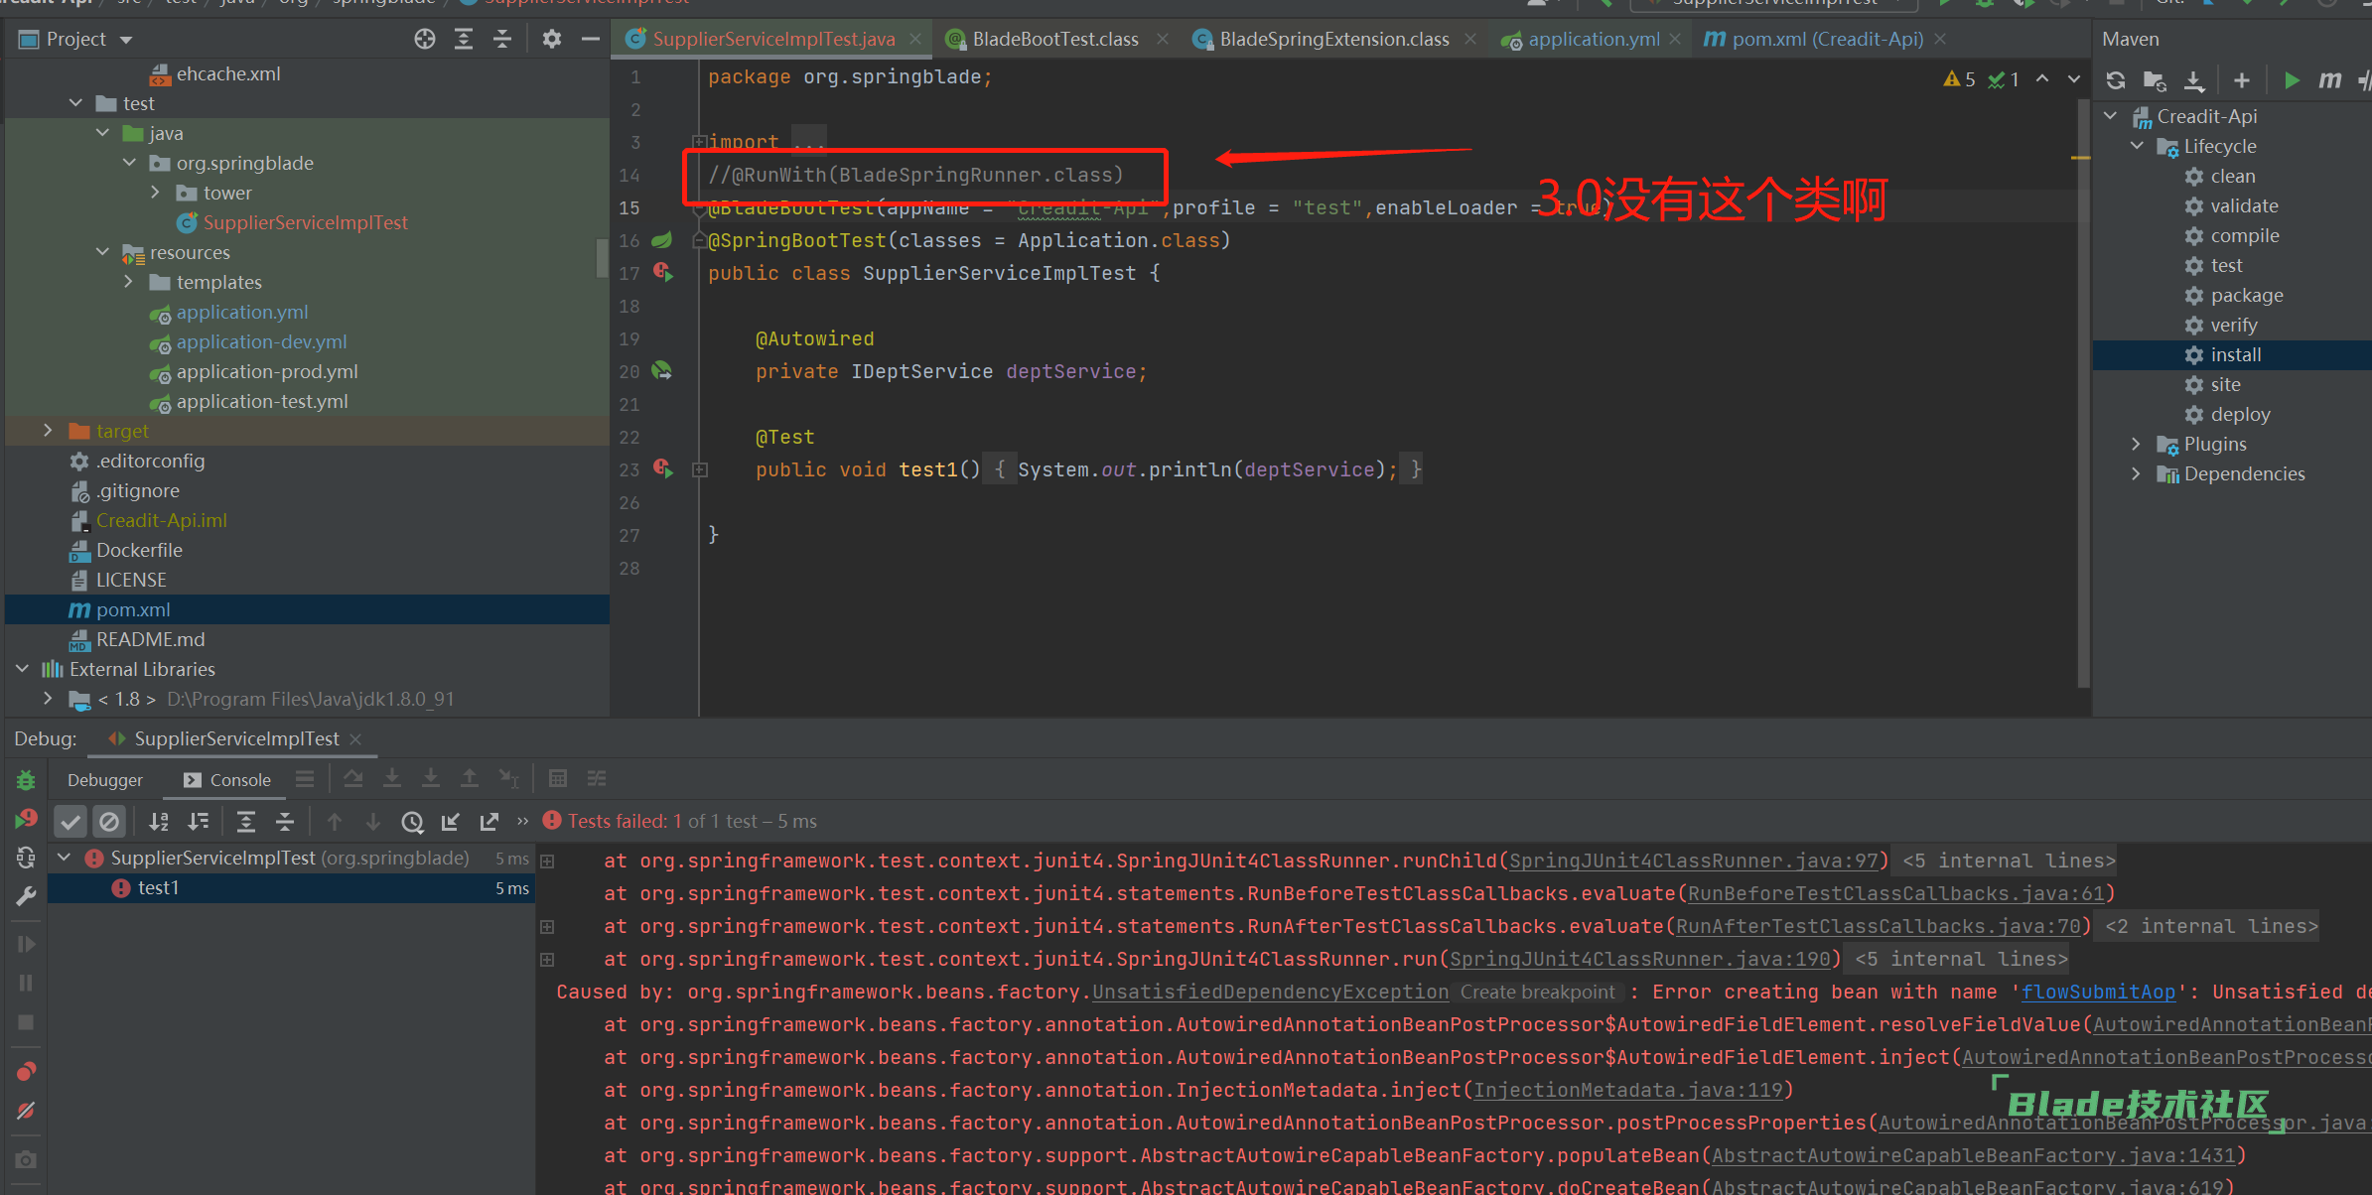2372x1195 pixels.
Task: Open Project panel settings gear
Action: pos(552,39)
